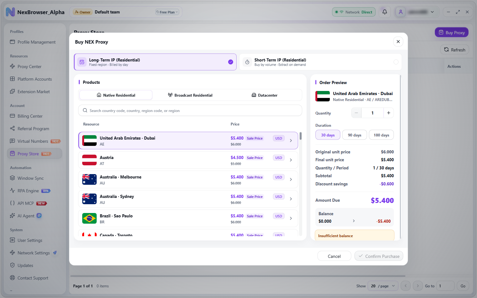477x298 pixels.
Task: Expand Australia · Melbourne row chevron
Action: (291, 179)
